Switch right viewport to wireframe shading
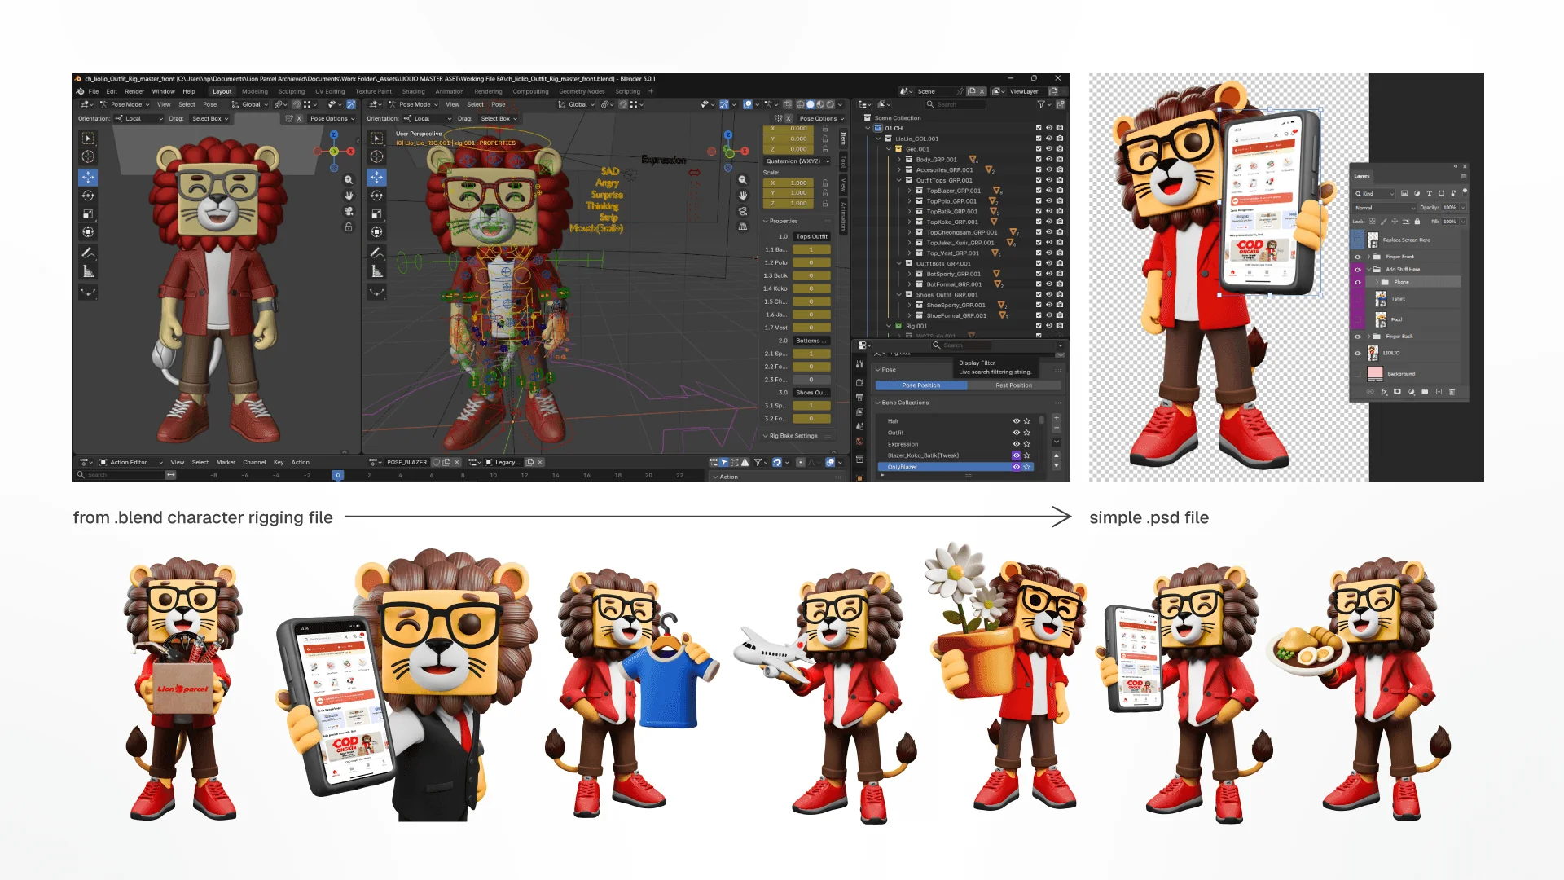Image resolution: width=1564 pixels, height=880 pixels. pos(800,104)
